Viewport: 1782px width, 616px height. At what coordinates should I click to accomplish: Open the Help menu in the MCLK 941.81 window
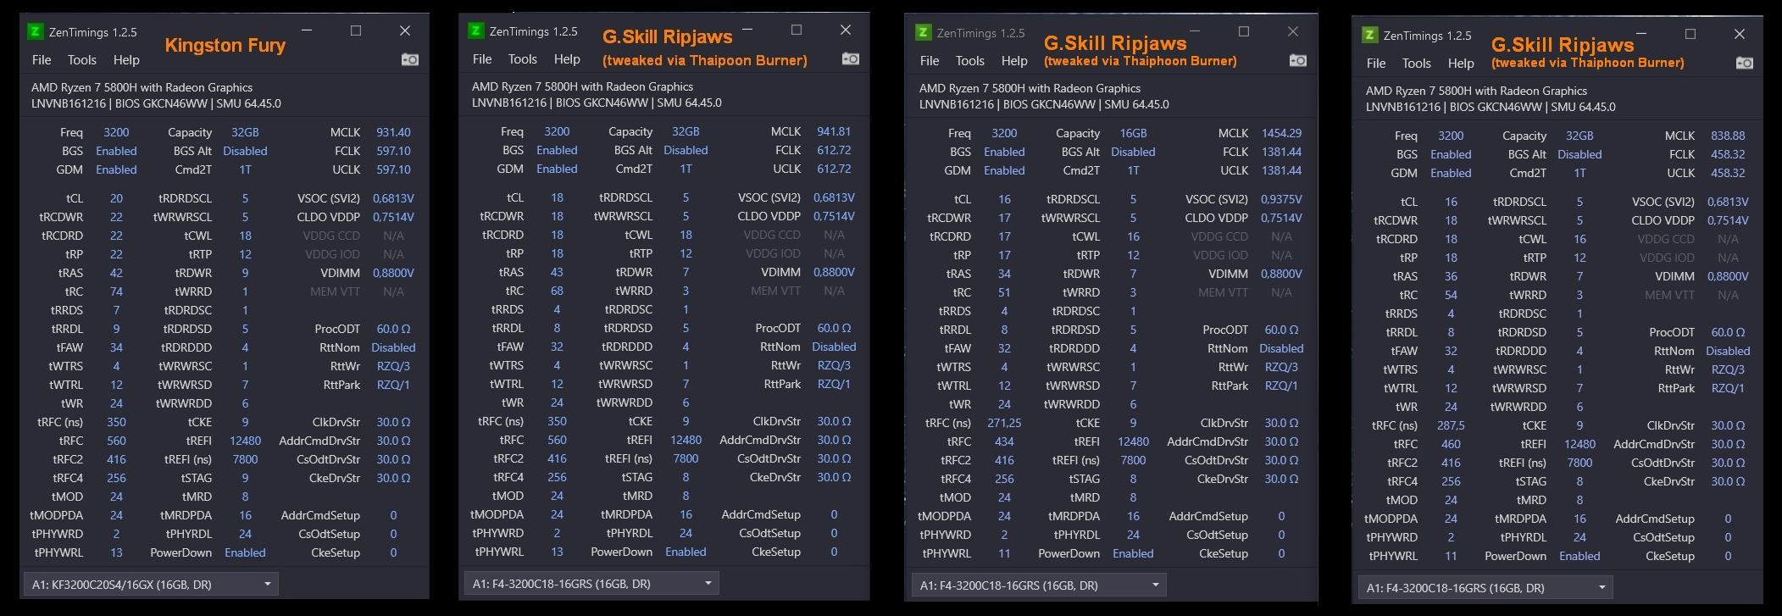[567, 59]
